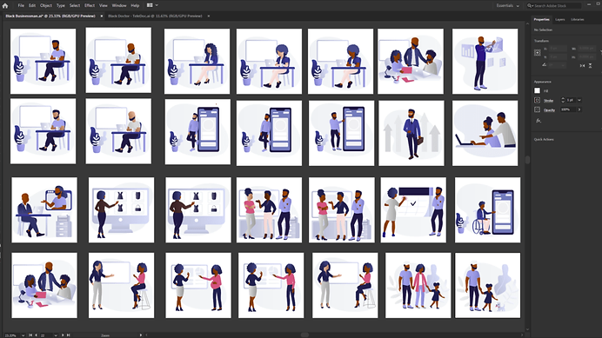602x338 pixels.
Task: Click the stroke weight value field
Action: 572,100
